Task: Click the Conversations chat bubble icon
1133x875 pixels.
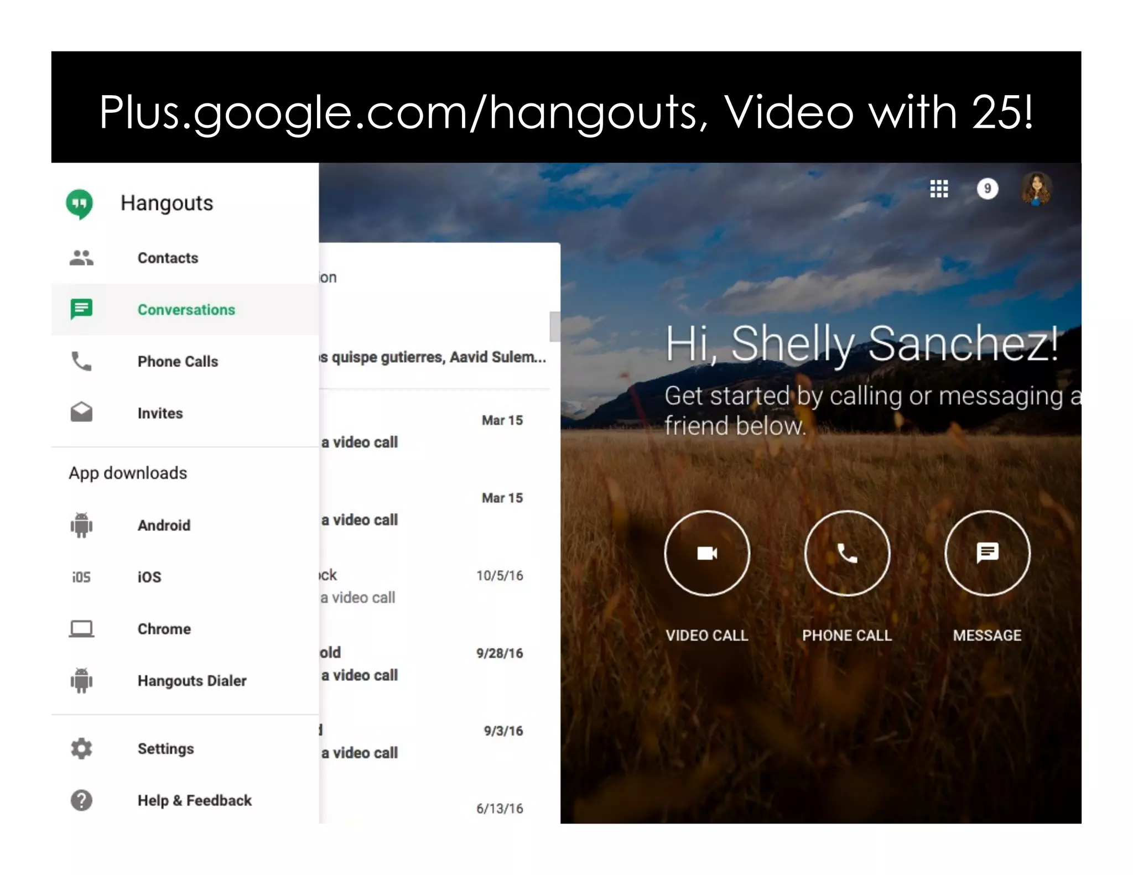Action: click(x=81, y=309)
